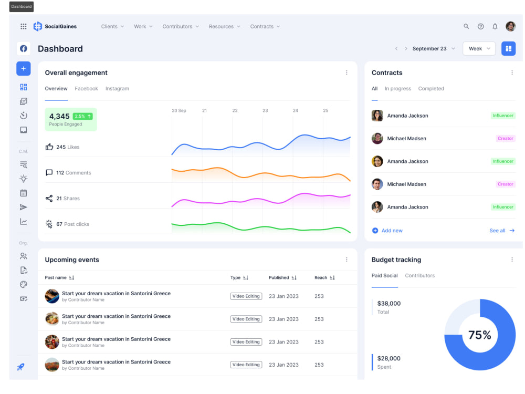
Task: Open the people team icon in sidebar
Action: (x=24, y=256)
